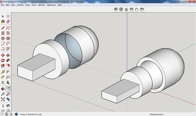Image resolution: width=196 pixels, height=116 pixels.
Task: Activate the Look Around eye tool
Action: click(x=8, y=106)
